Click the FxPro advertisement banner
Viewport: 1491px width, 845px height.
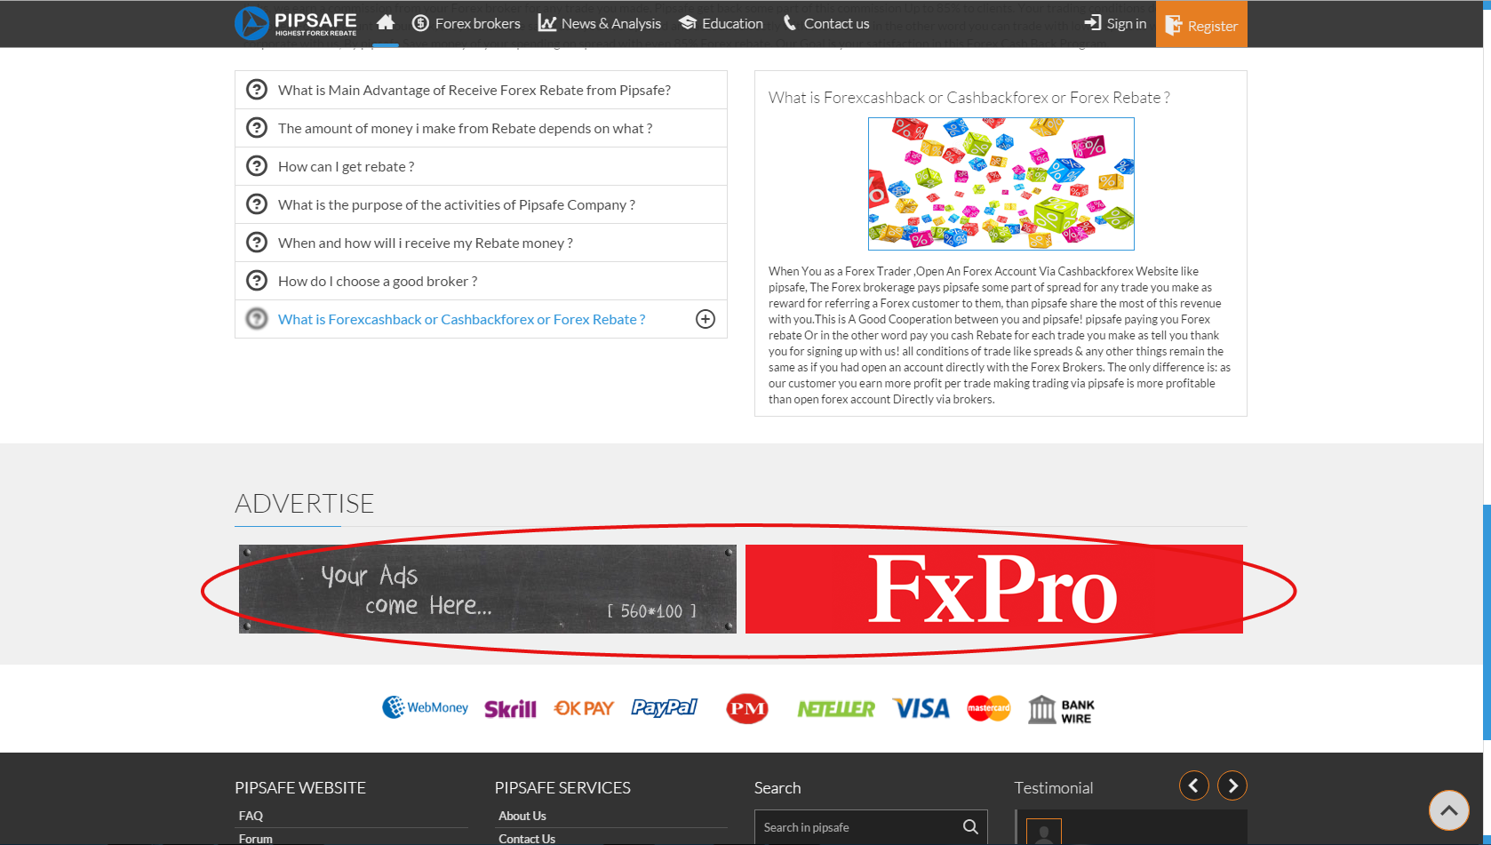tap(994, 589)
